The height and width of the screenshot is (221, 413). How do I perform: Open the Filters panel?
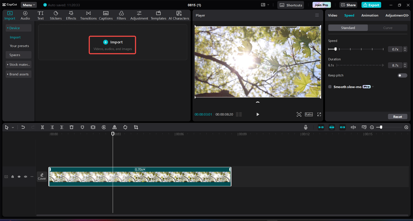(121, 15)
